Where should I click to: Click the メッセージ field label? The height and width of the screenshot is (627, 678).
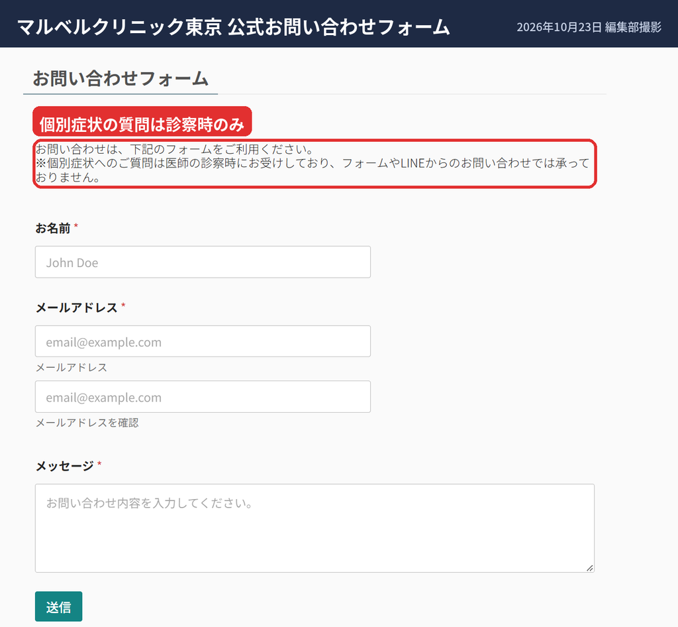pyautogui.click(x=64, y=466)
